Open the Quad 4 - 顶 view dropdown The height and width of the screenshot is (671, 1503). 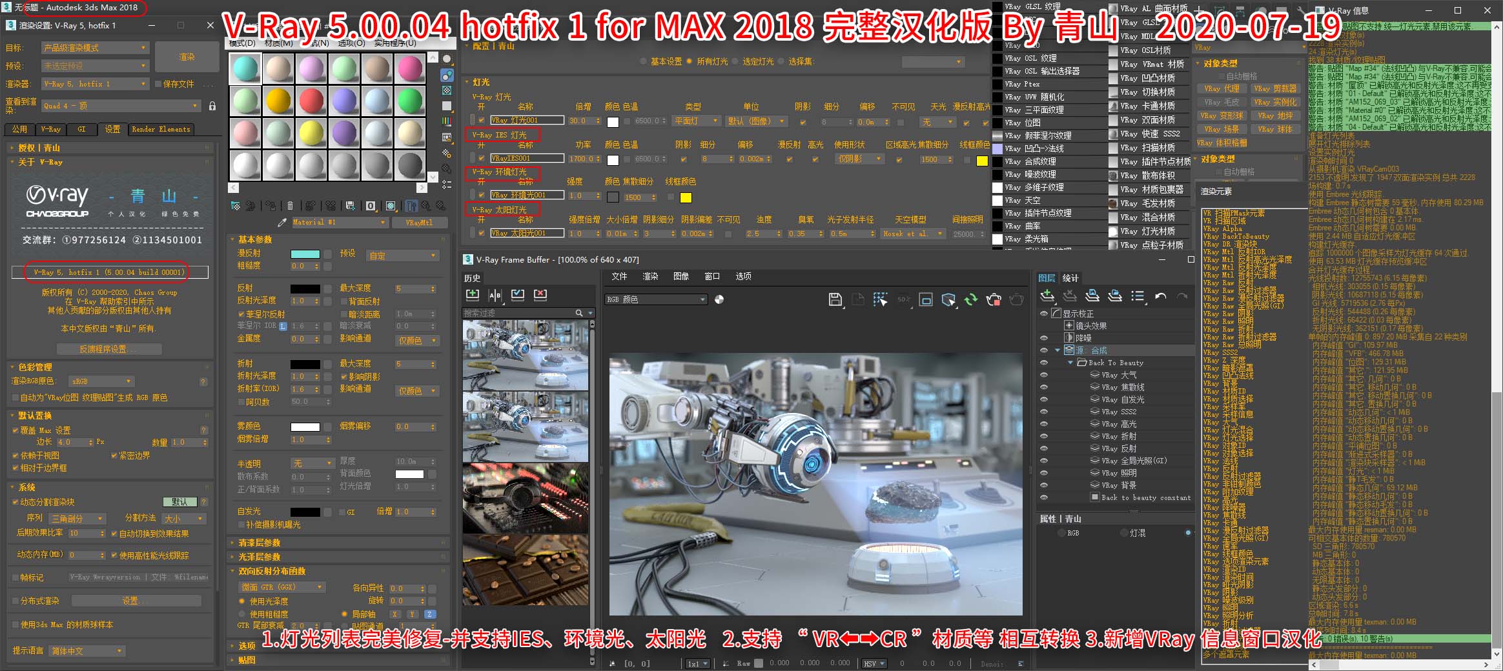pyautogui.click(x=121, y=106)
